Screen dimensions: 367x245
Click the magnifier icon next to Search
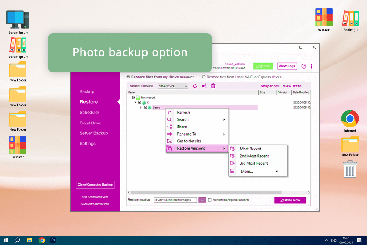coord(169,119)
